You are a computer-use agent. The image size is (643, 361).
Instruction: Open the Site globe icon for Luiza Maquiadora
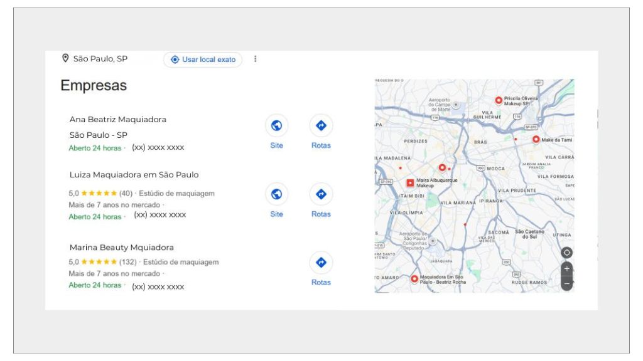(x=276, y=194)
